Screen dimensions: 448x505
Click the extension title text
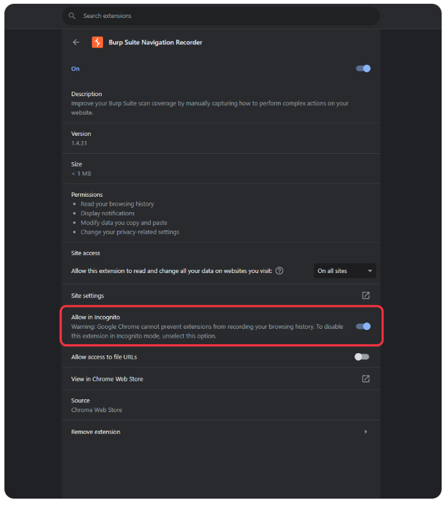coord(156,42)
